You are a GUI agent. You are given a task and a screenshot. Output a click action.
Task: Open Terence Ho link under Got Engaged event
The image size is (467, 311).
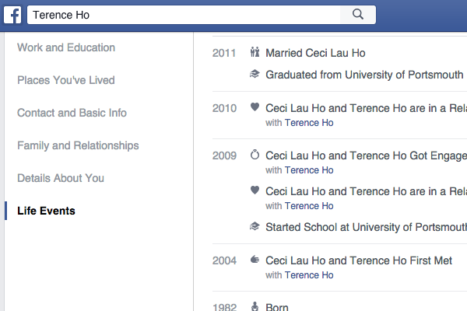309,170
